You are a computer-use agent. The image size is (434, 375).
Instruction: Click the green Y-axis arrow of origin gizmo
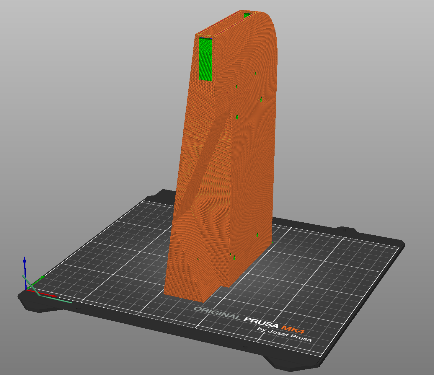[x=35, y=283]
